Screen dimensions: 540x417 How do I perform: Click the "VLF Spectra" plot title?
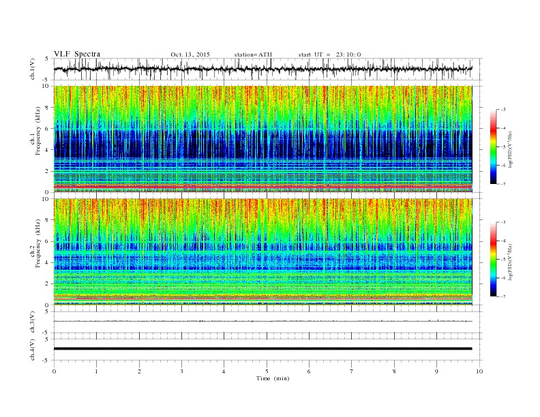77,54
